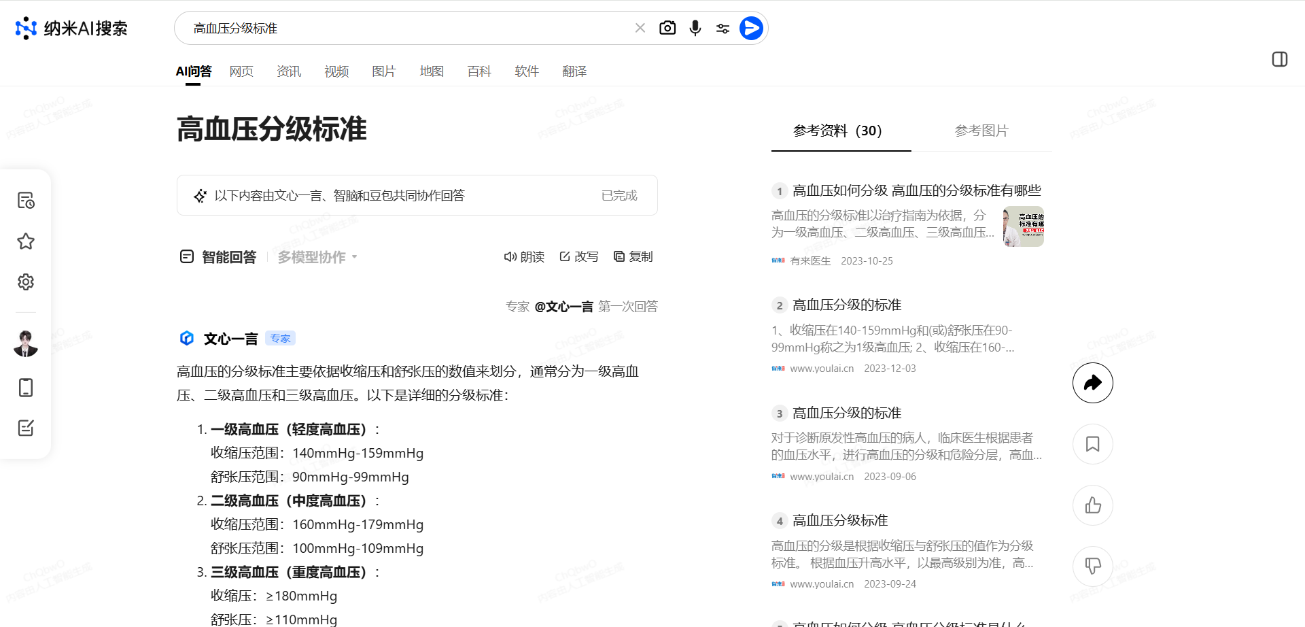
Task: Activate the camera image search icon
Action: (x=667, y=28)
